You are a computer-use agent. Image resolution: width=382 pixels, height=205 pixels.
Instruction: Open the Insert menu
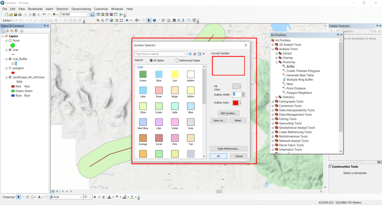pyautogui.click(x=49, y=9)
